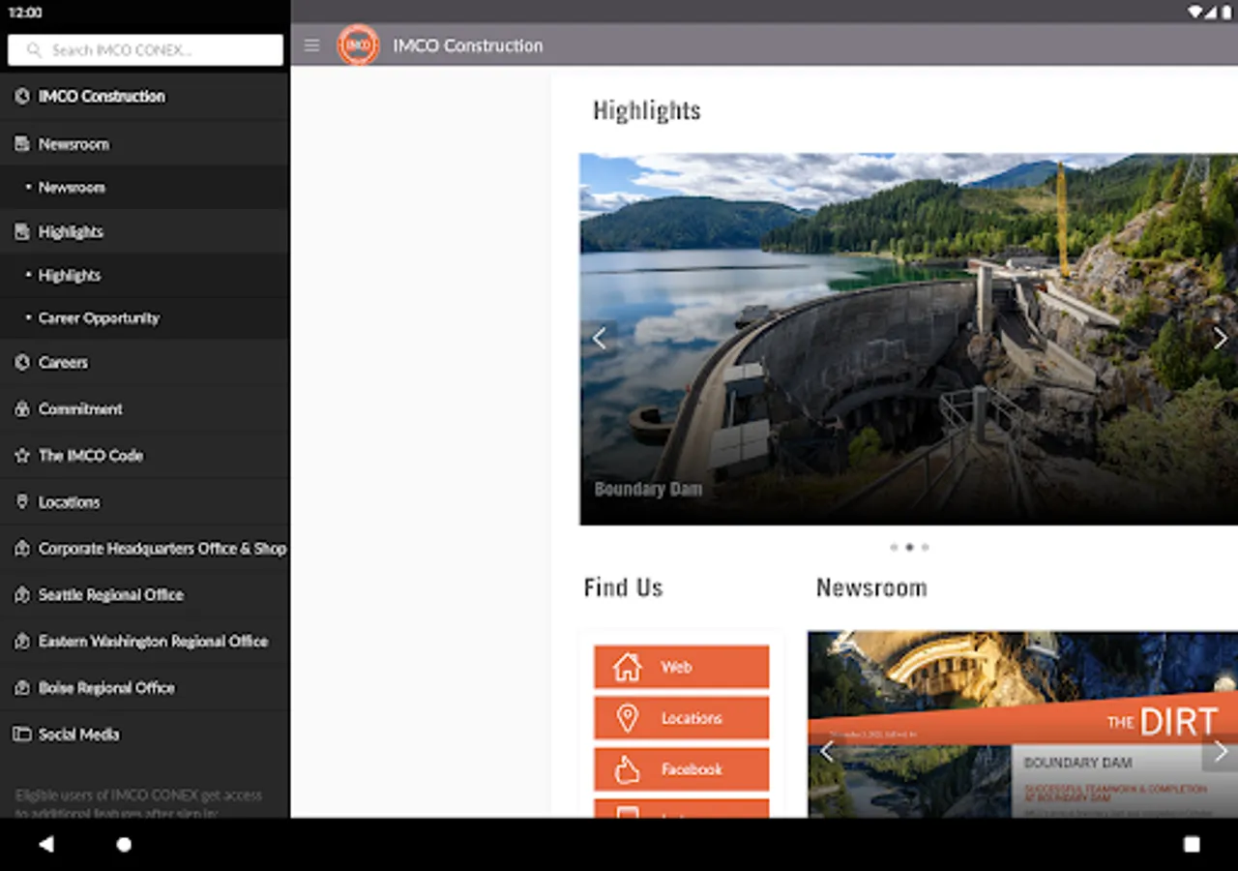Open the Highlights sub-item in sidebar
The height and width of the screenshot is (871, 1238).
tap(145, 276)
